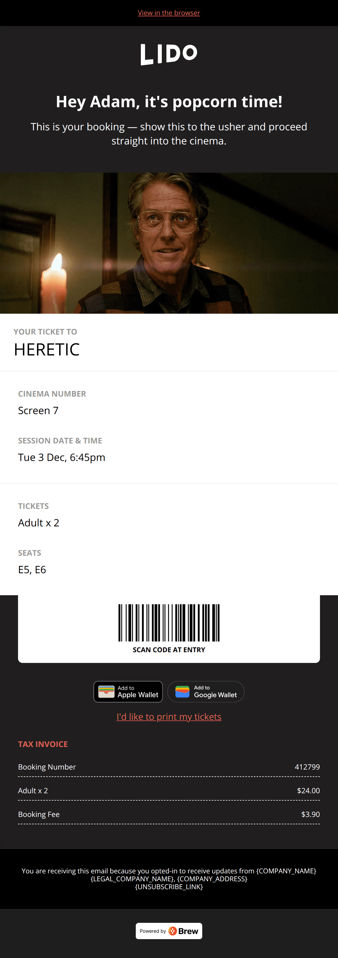
Task: Click the Apple Wallet card icon
Action: (106, 692)
